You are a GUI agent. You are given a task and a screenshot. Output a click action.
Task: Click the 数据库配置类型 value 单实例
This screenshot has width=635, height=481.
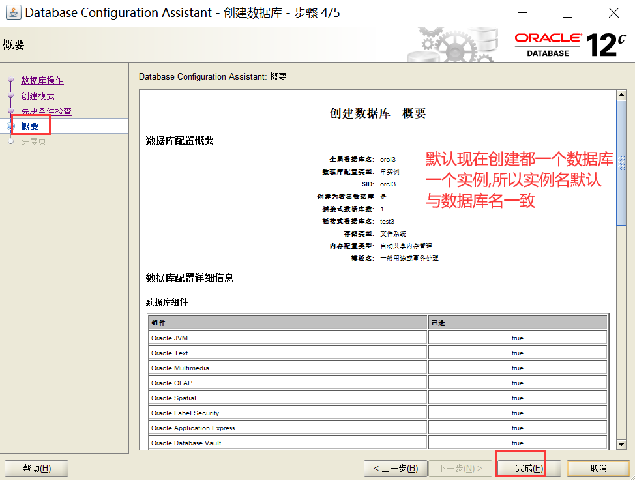click(x=390, y=171)
